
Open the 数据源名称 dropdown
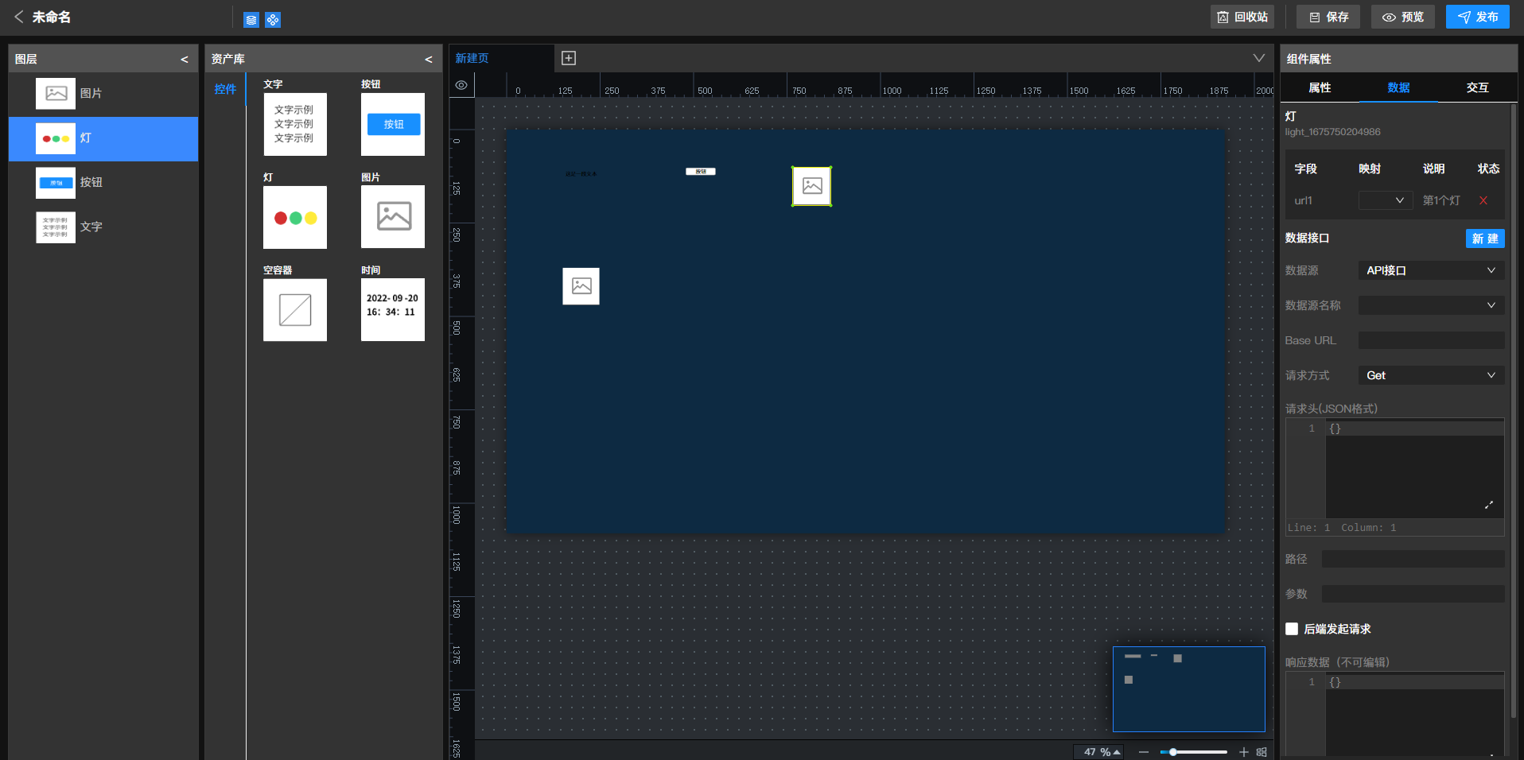pos(1431,305)
